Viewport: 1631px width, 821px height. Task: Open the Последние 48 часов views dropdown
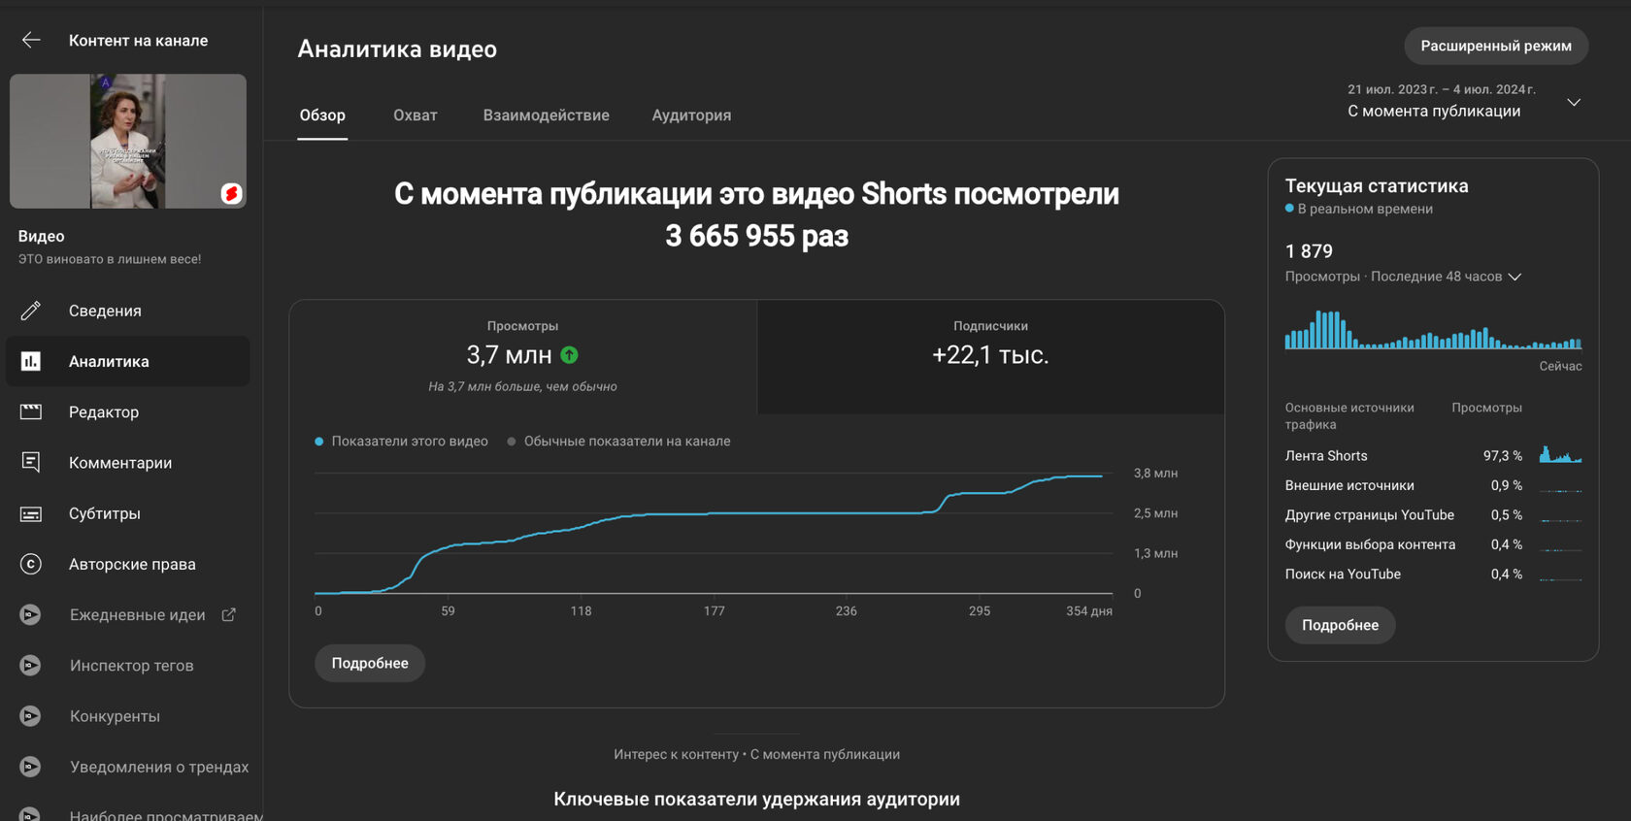[1446, 277]
